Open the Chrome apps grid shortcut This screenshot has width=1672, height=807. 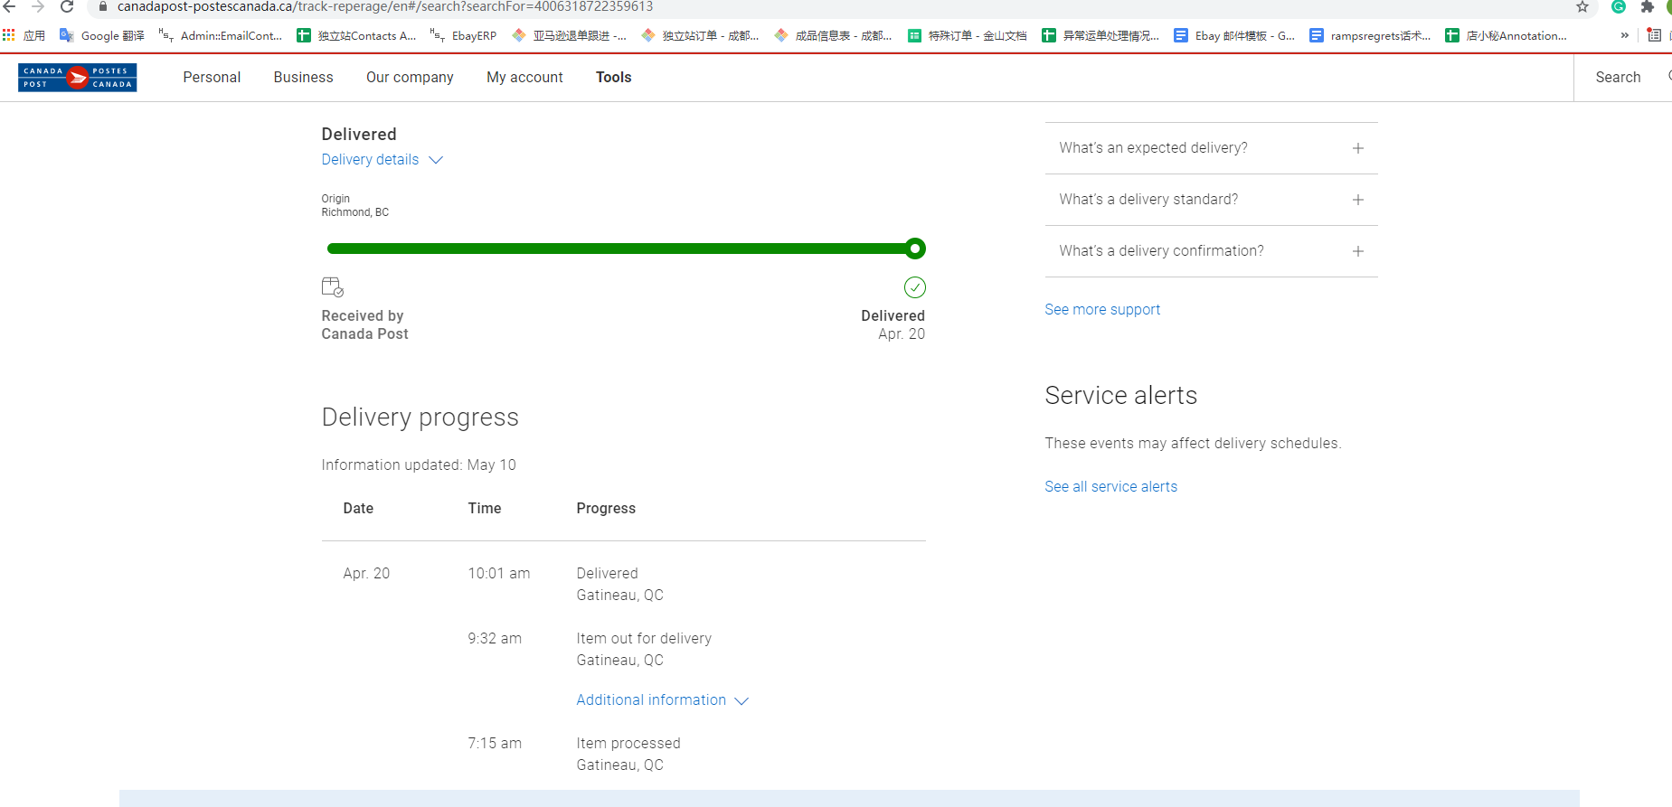9,35
